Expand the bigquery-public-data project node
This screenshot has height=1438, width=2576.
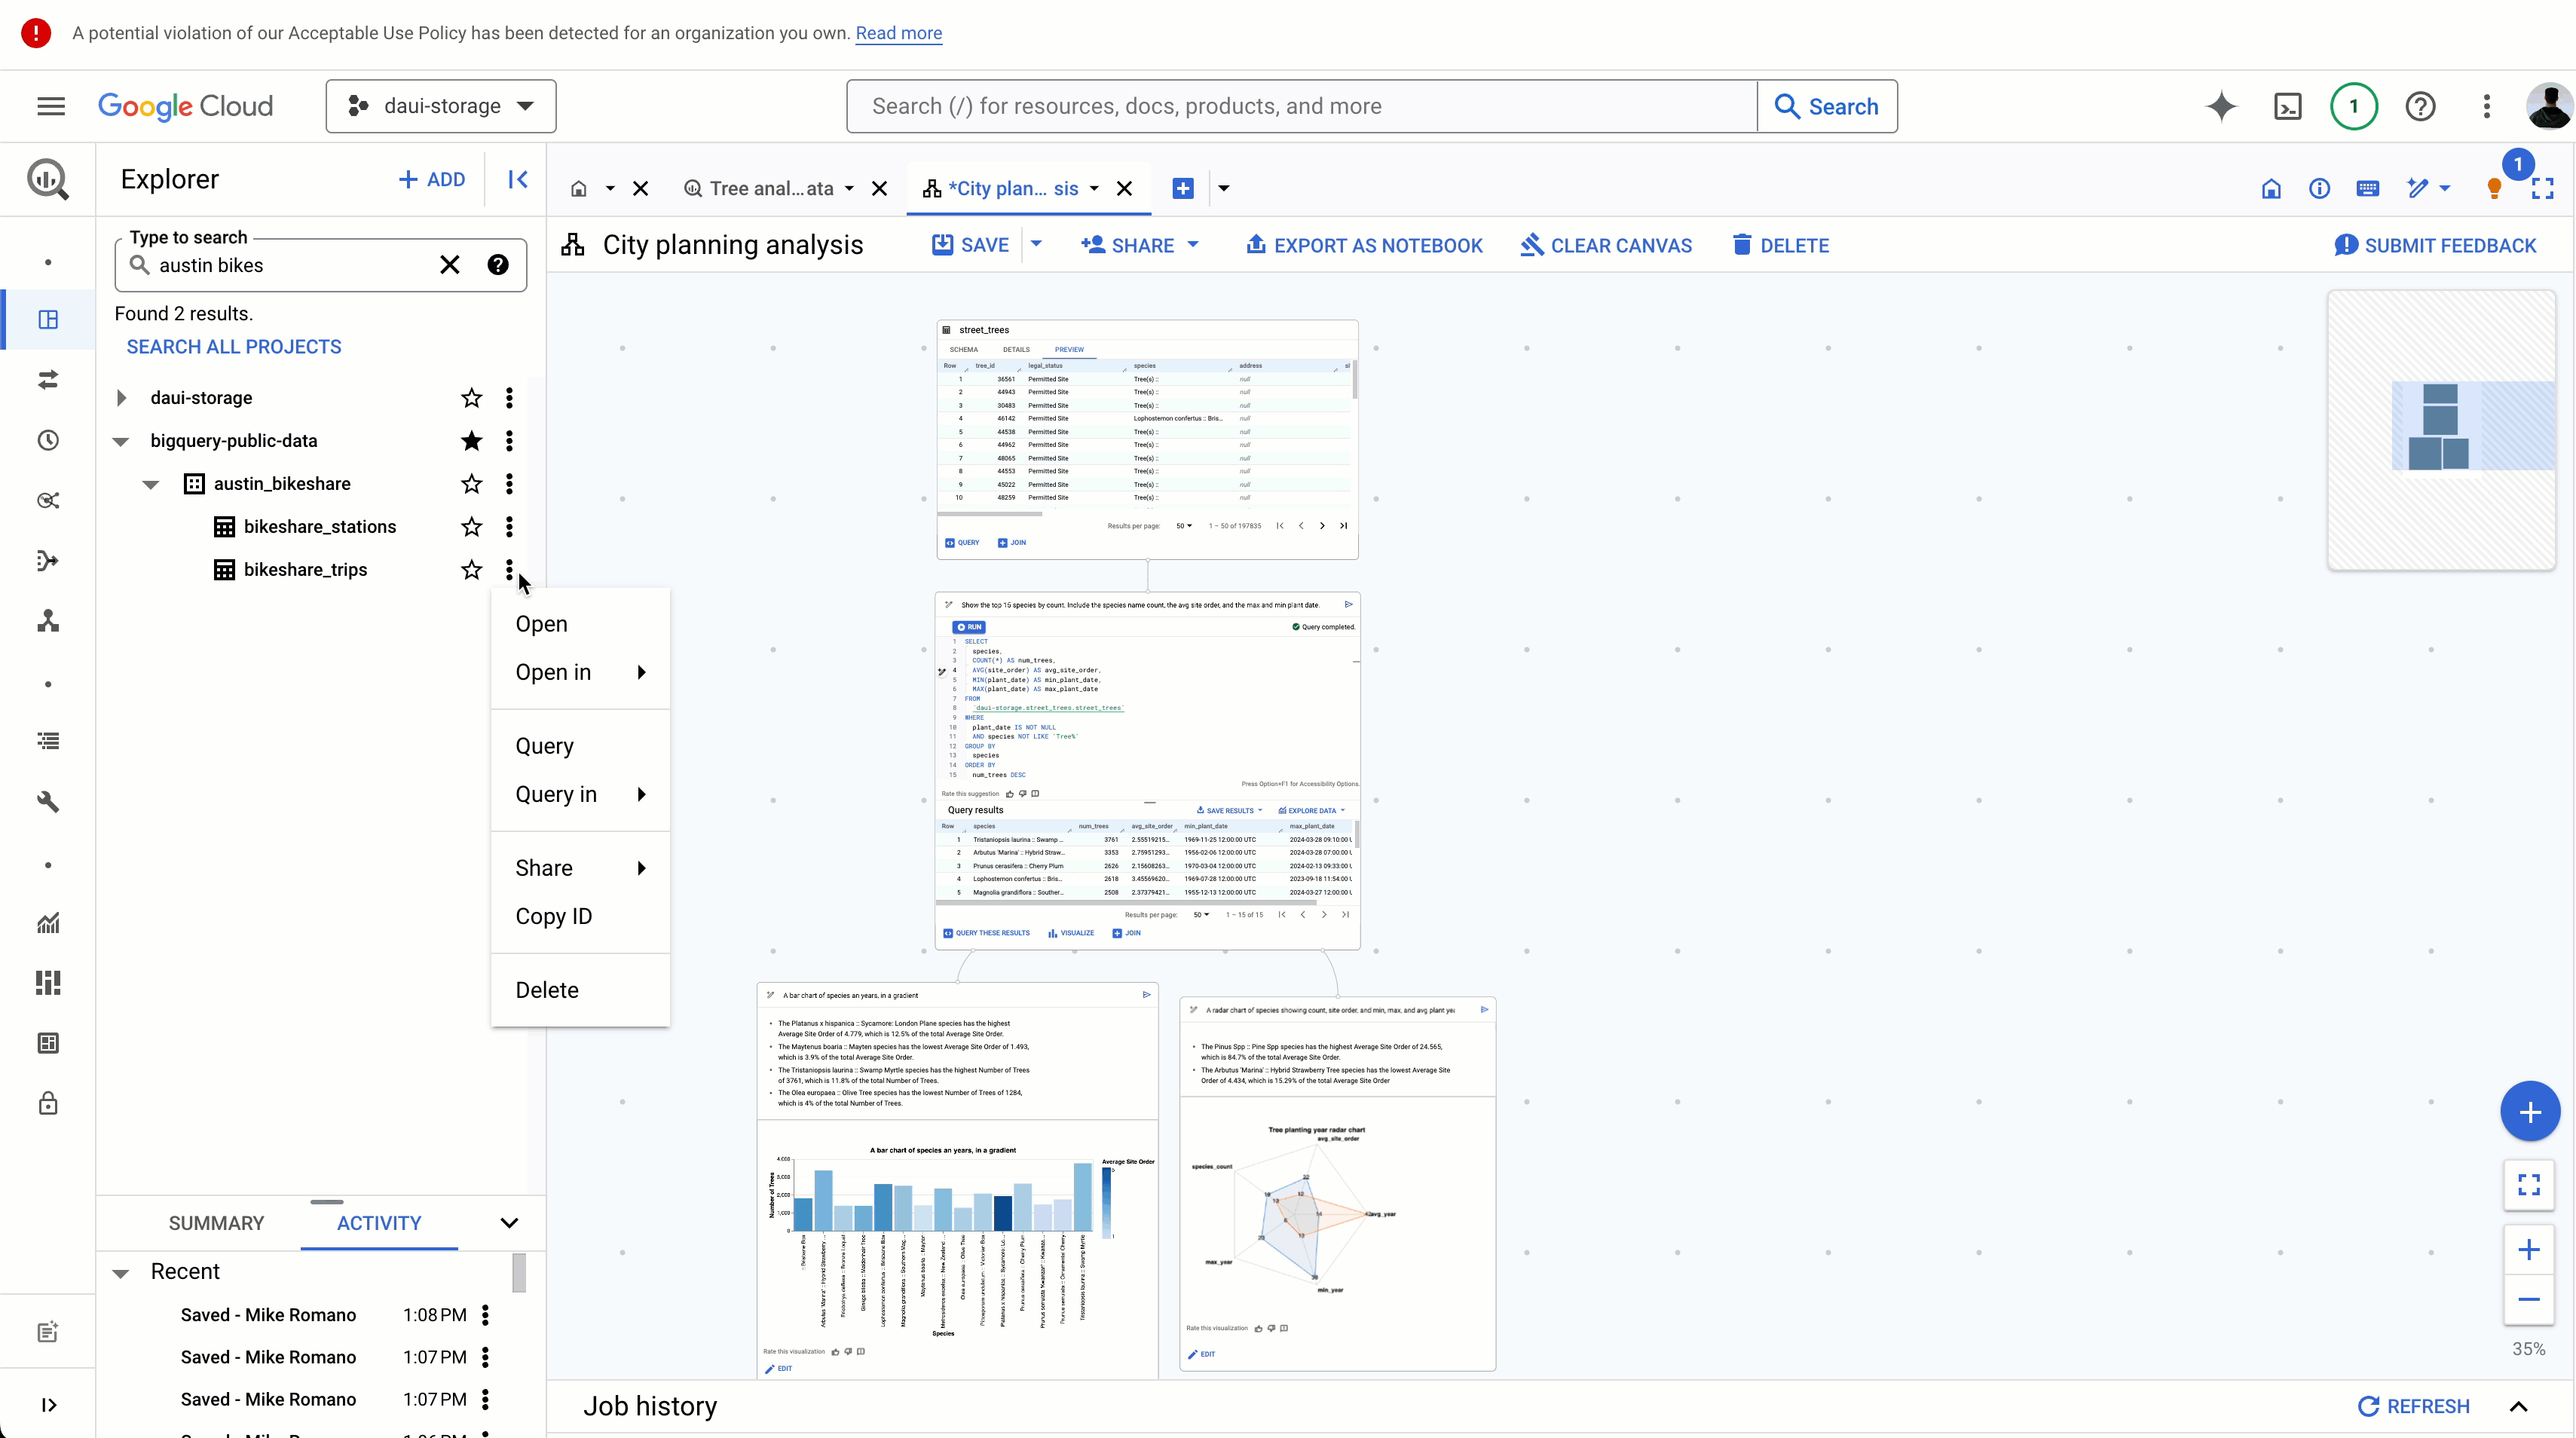pos(121,439)
